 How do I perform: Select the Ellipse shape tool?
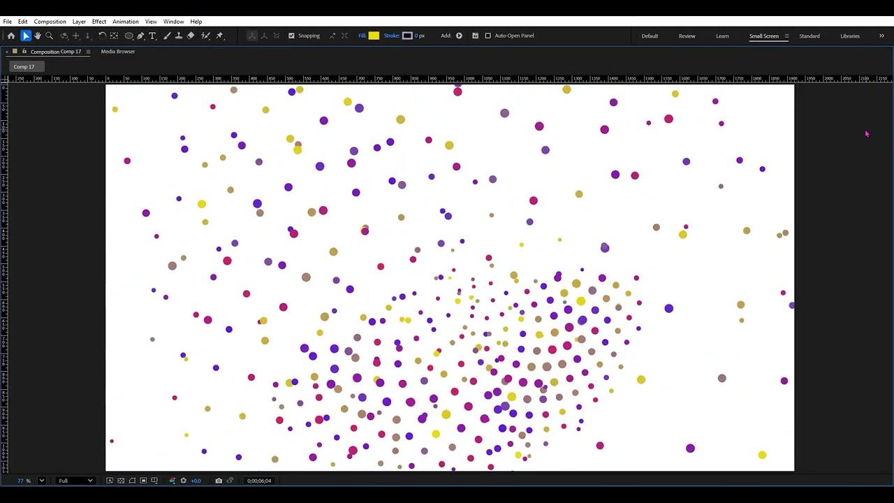pyautogui.click(x=129, y=36)
